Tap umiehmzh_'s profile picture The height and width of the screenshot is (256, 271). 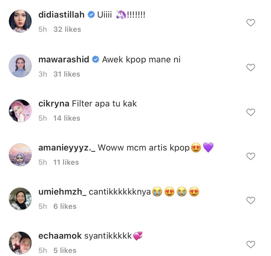pos(20,199)
